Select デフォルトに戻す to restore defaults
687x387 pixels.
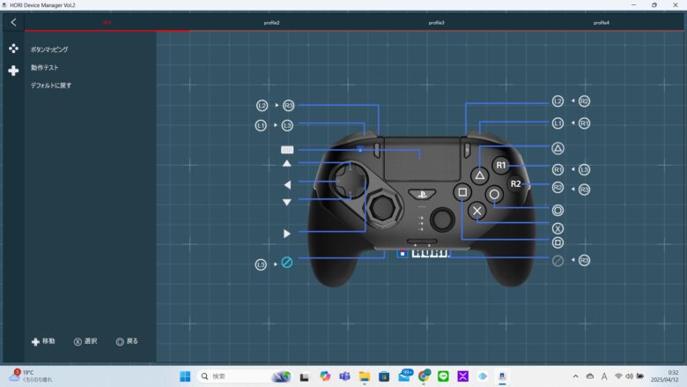(51, 86)
